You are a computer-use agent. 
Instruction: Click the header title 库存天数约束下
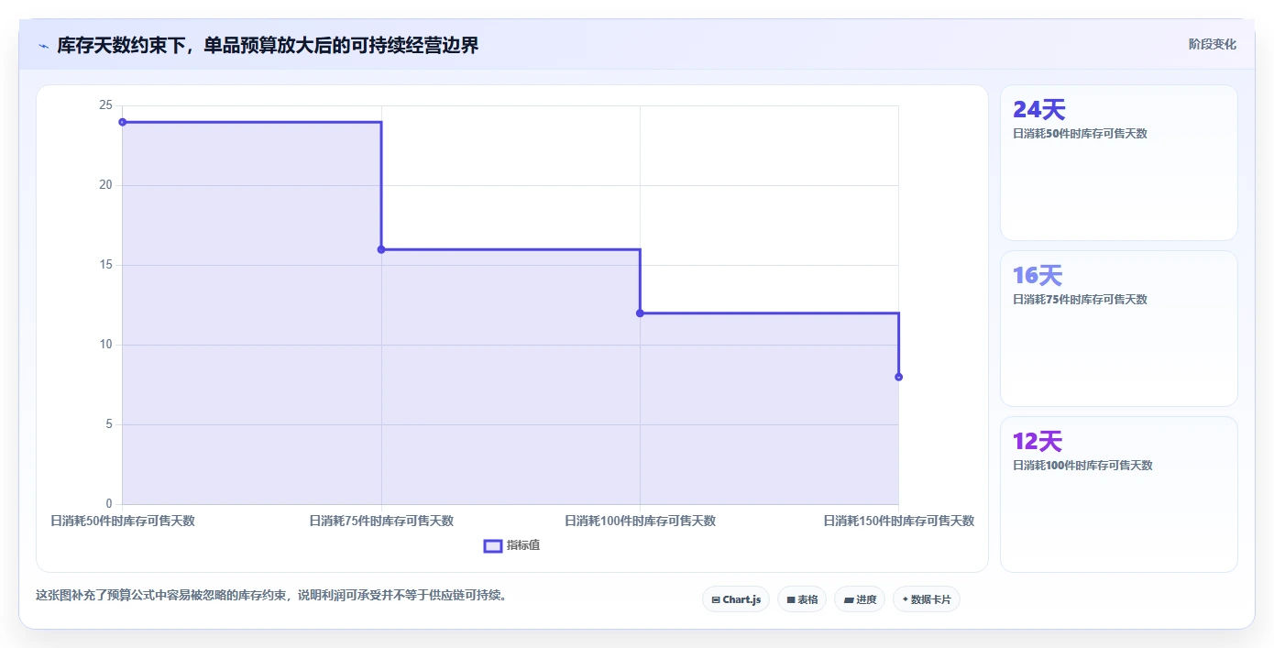click(268, 45)
